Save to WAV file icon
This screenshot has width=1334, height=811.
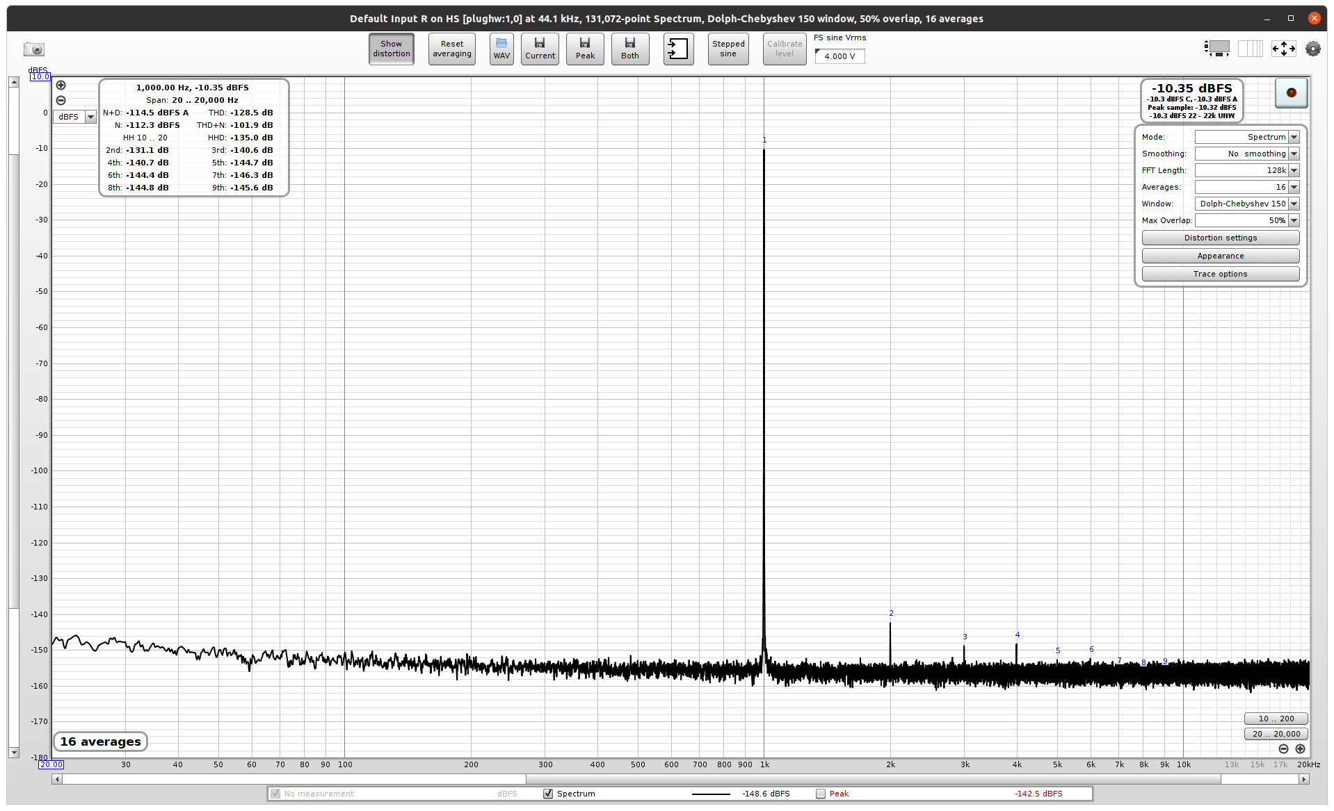[501, 49]
